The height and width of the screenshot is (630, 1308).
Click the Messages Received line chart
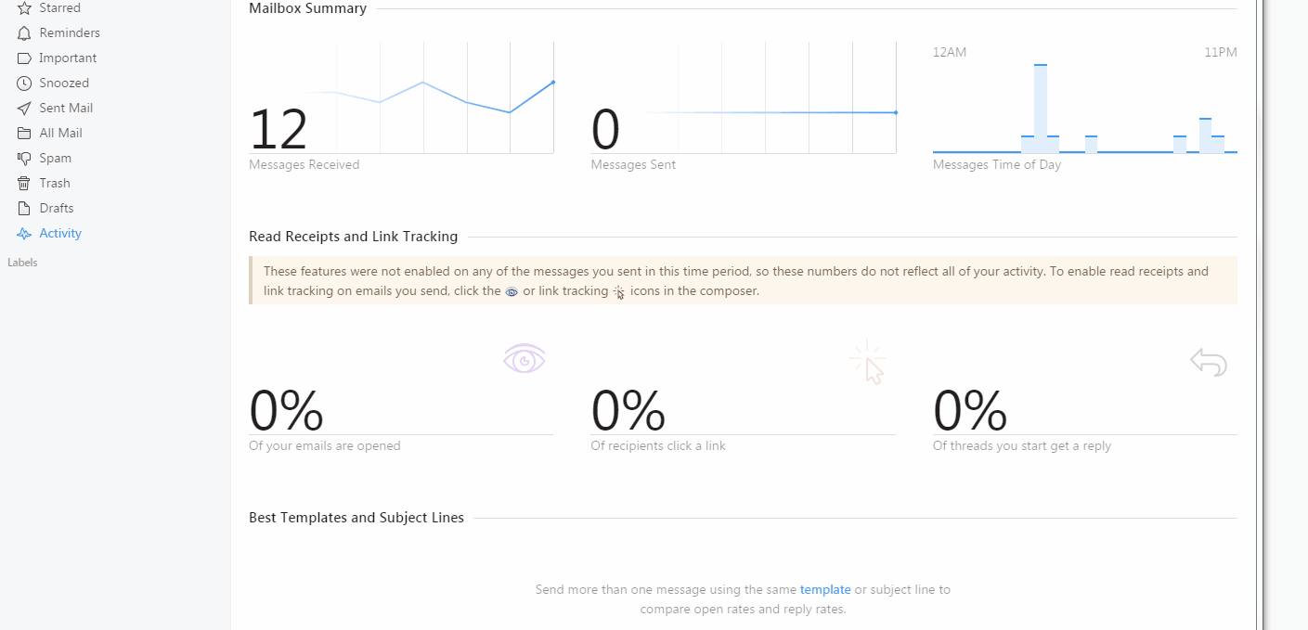[x=427, y=97]
